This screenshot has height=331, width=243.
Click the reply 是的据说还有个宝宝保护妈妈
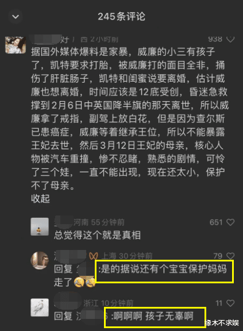coord(163,269)
